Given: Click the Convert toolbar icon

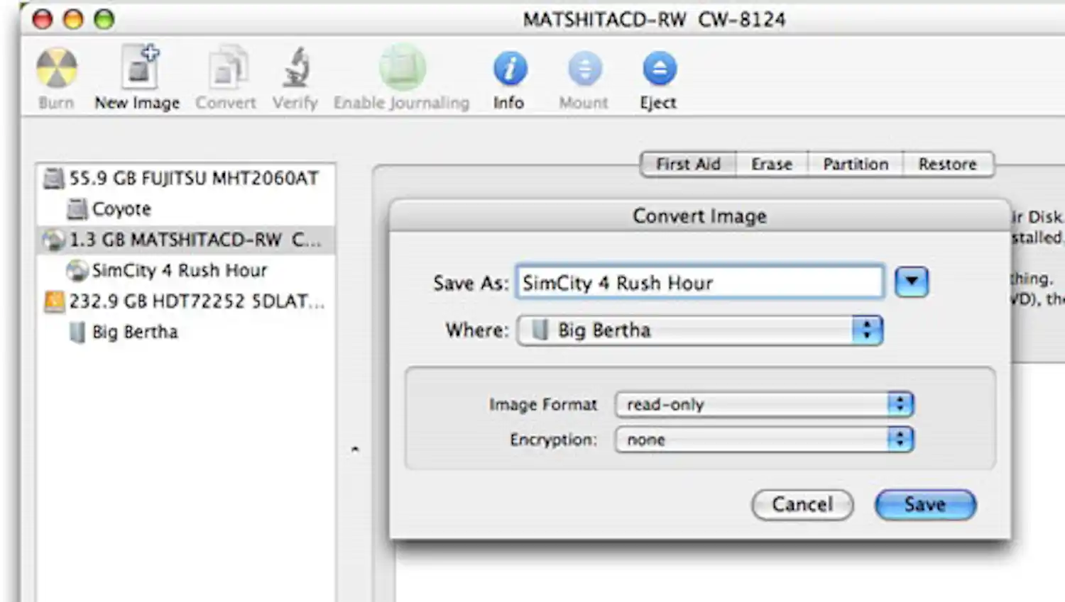Looking at the screenshot, I should (x=227, y=68).
